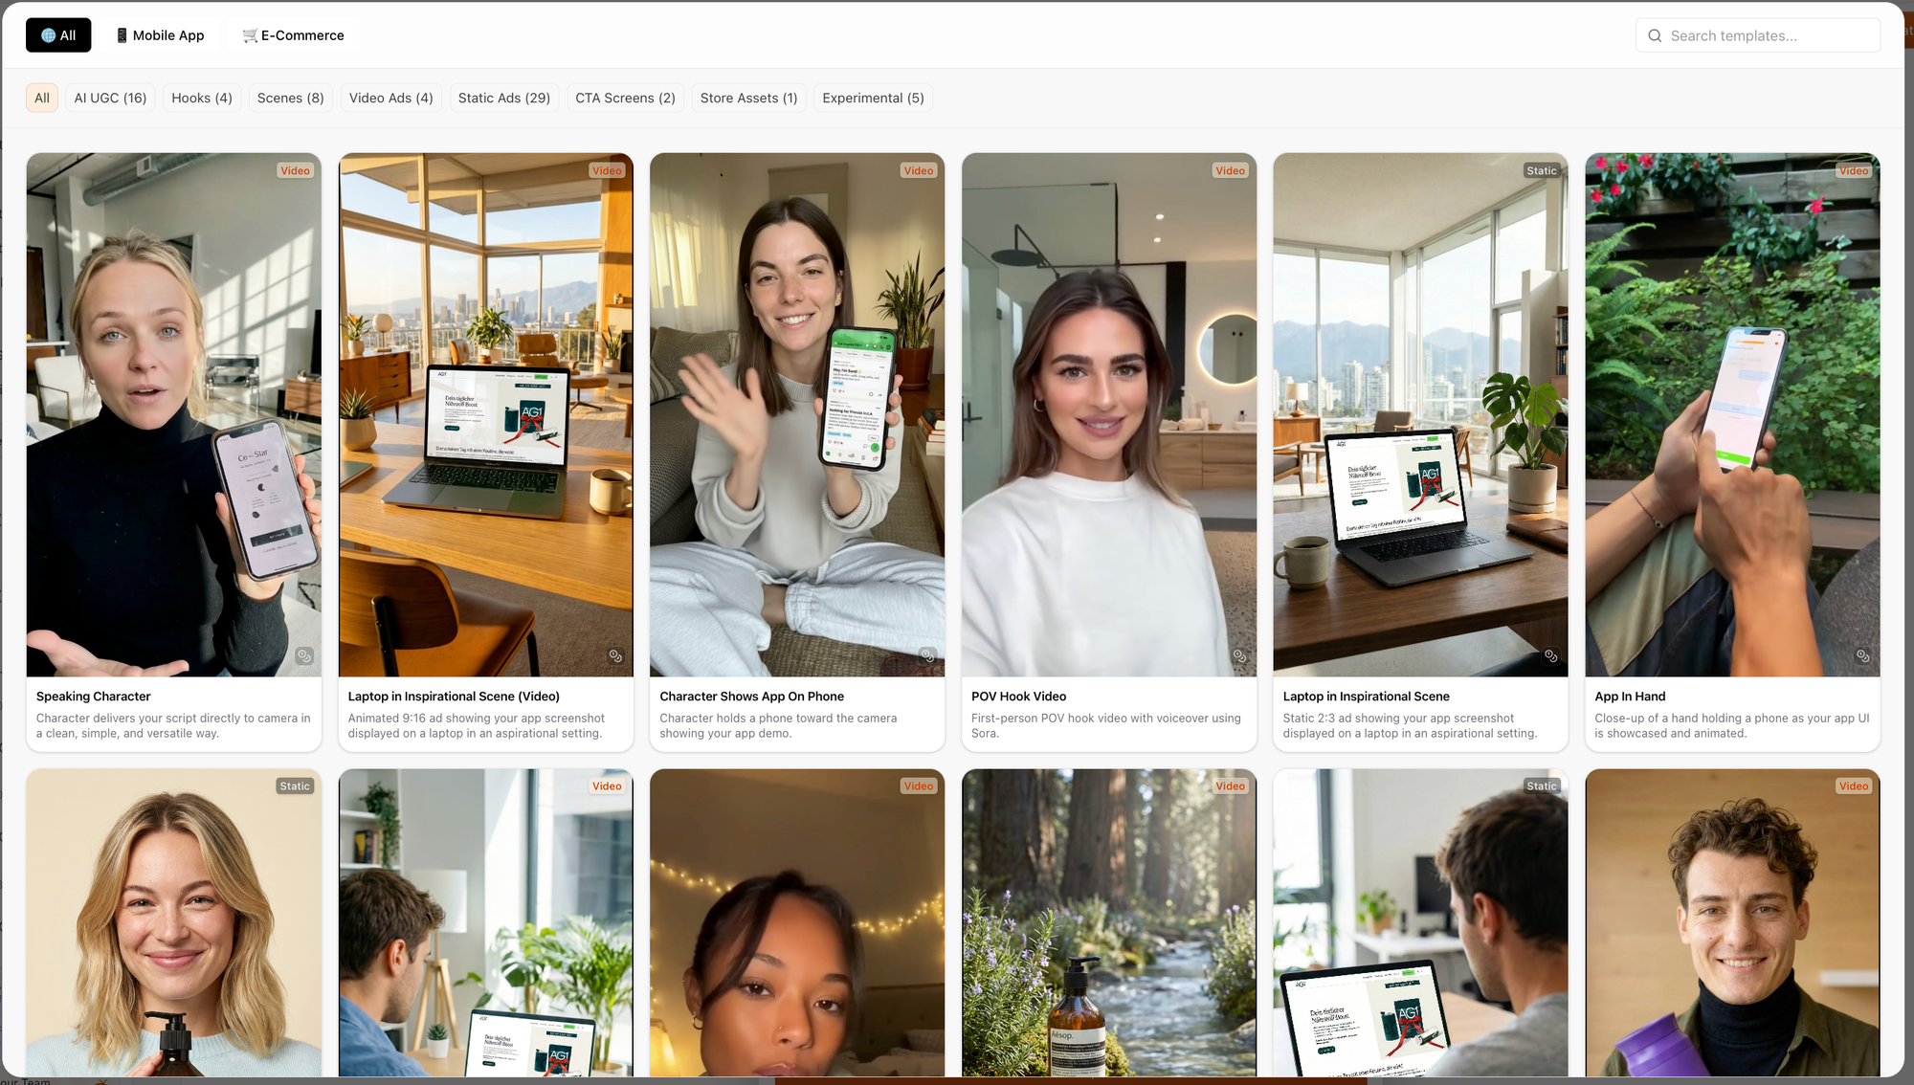Switch to the All globe tab
The width and height of the screenshot is (1914, 1085).
tap(58, 35)
